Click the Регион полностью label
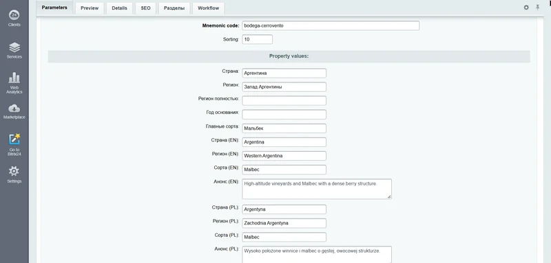 pos(218,99)
